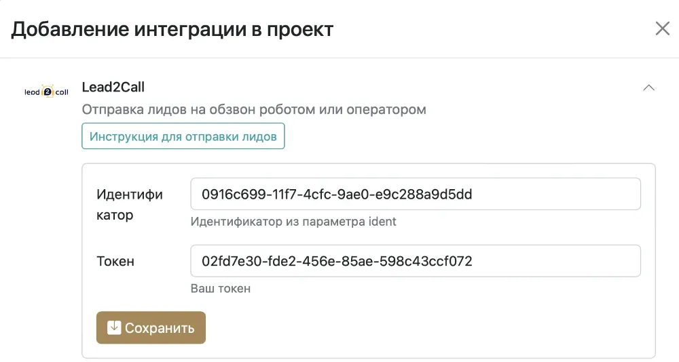
Task: Click the 'Ваш токен' hint text
Action: tap(221, 288)
